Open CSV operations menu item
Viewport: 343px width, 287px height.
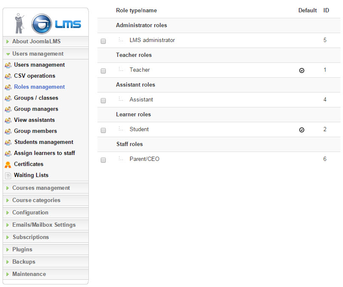(x=34, y=76)
